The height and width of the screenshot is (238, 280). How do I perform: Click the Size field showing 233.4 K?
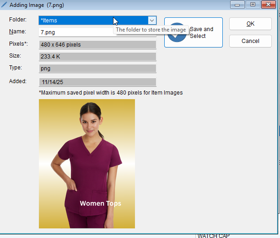click(x=97, y=57)
